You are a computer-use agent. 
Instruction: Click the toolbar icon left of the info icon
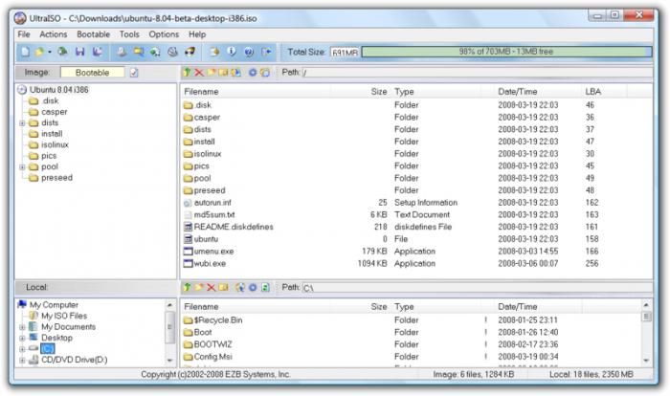click(214, 52)
